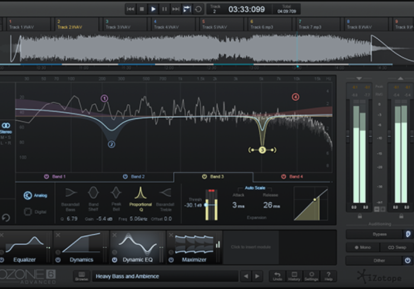The height and width of the screenshot is (289, 414).
Task: Start playback with the play button
Action: click(x=153, y=9)
